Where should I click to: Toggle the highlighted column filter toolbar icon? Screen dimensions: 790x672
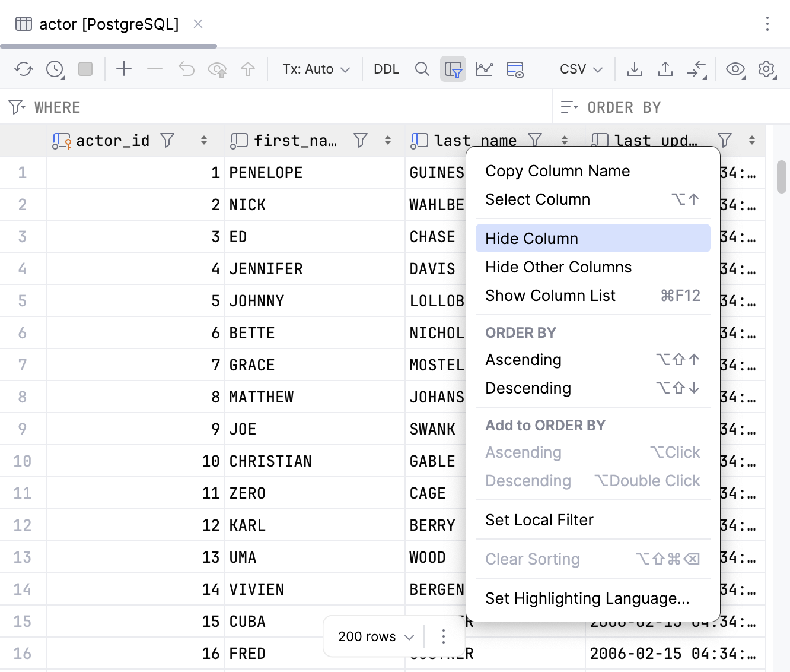[453, 69]
